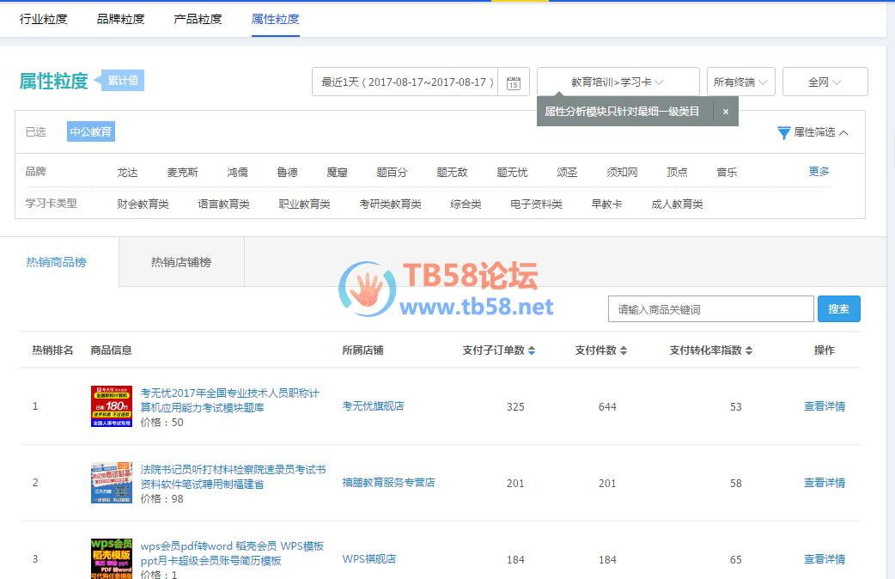
Task: Switch to the 热销店铺榜 tab
Action: (181, 262)
